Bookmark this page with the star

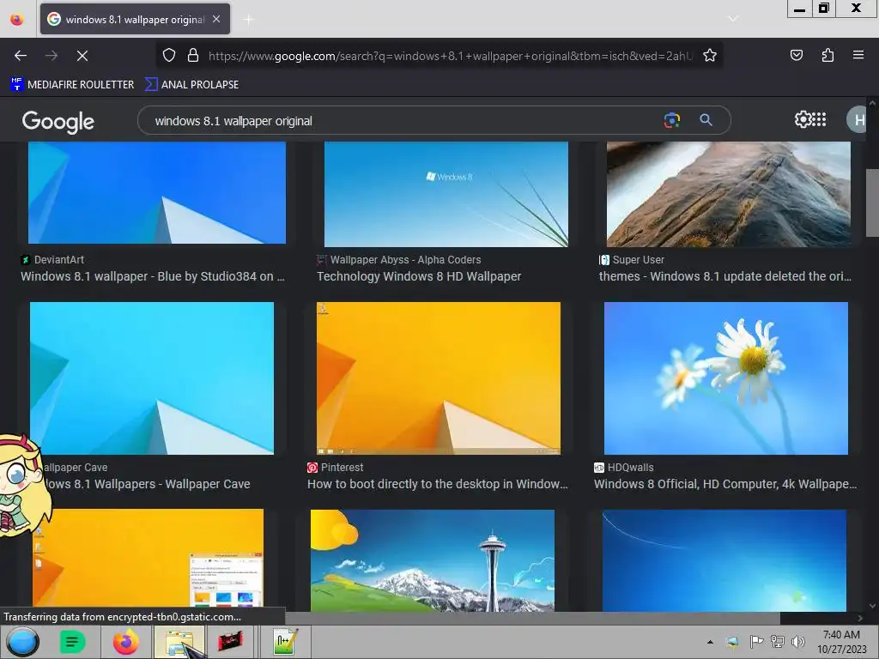pyautogui.click(x=710, y=55)
